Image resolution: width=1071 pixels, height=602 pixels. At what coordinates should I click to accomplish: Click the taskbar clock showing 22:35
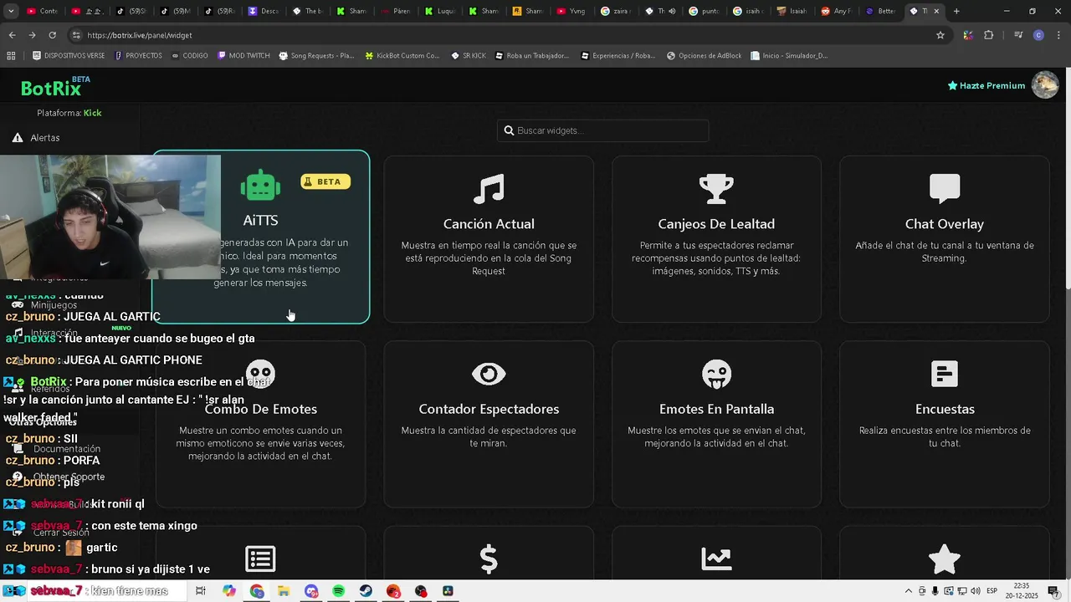(x=1021, y=591)
